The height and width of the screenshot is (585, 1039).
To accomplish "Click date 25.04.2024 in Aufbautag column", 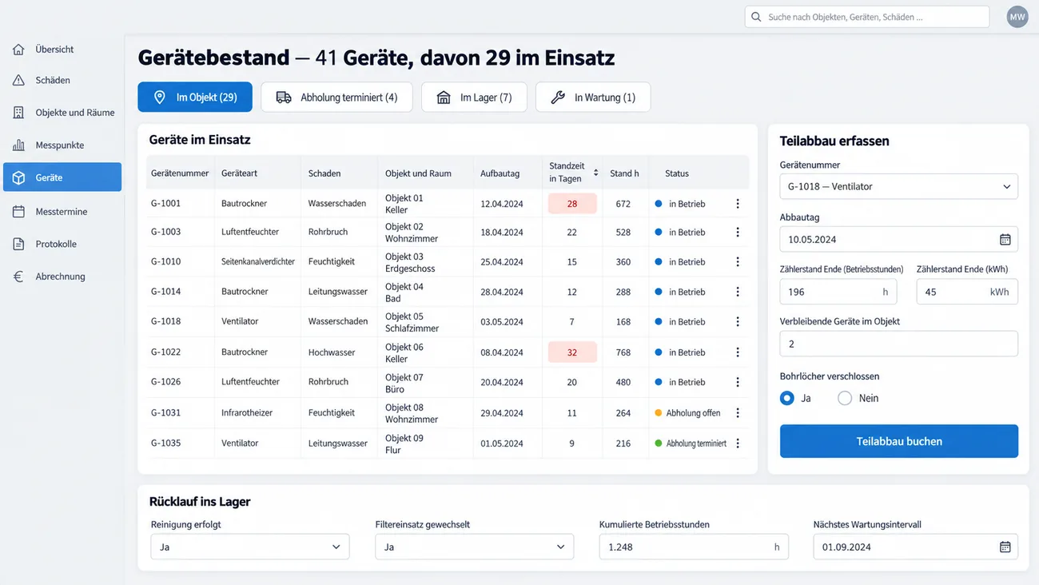I will (502, 262).
